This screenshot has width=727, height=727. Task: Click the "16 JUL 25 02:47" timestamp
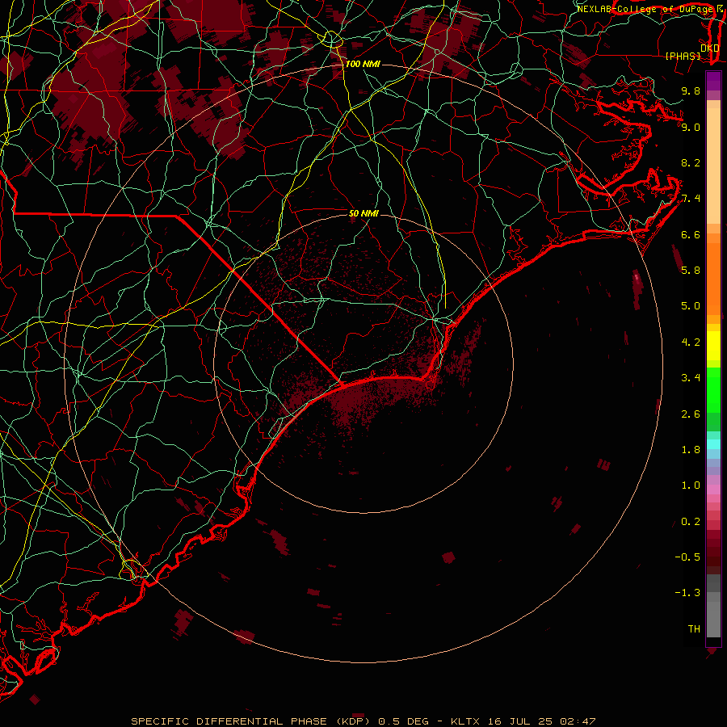tap(541, 721)
